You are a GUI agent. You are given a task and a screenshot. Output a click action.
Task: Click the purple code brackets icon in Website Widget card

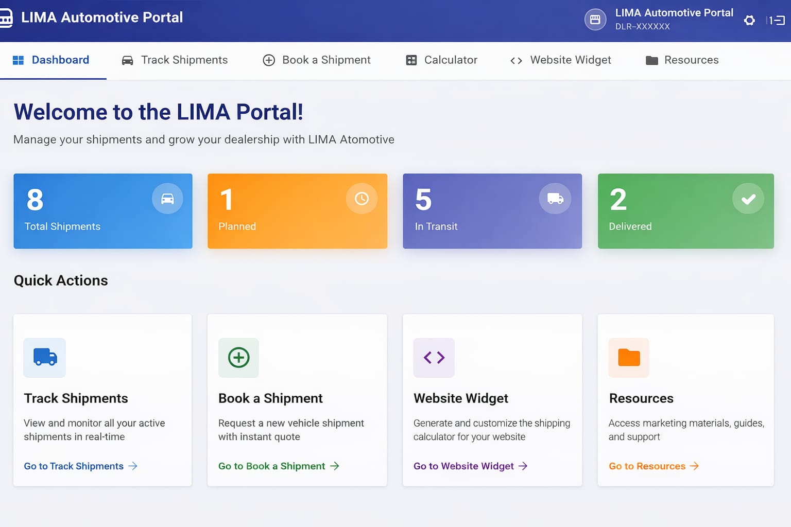click(x=434, y=357)
